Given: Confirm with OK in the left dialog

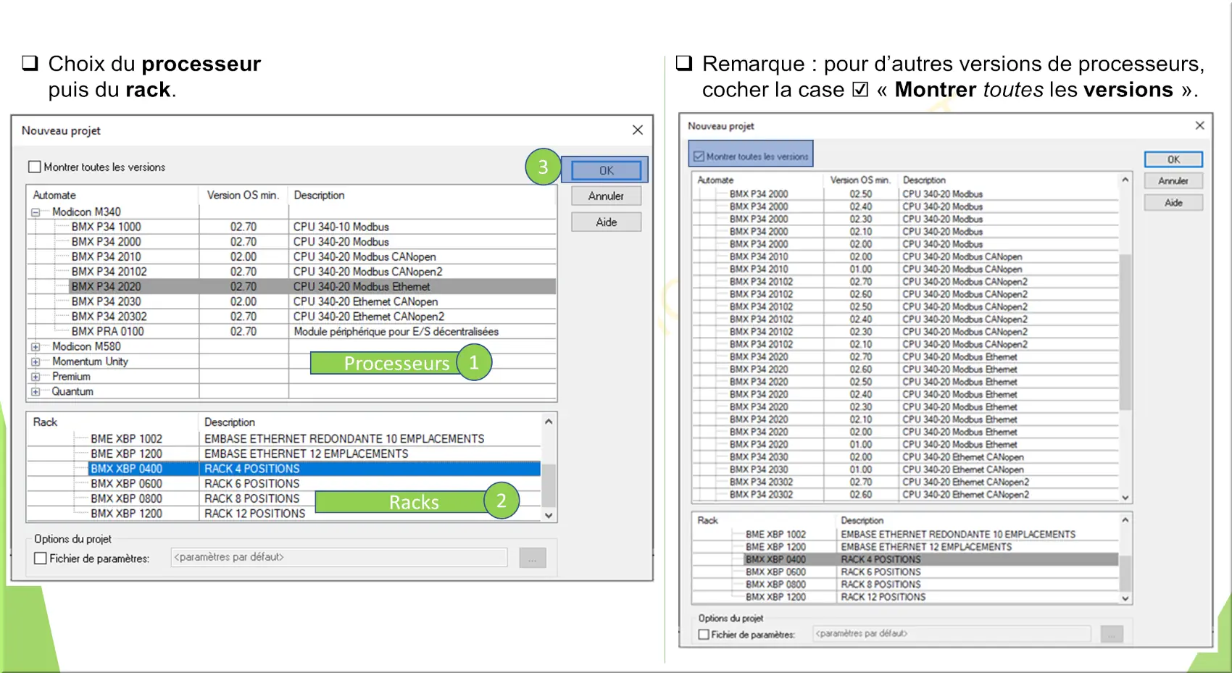Looking at the screenshot, I should click(x=606, y=170).
